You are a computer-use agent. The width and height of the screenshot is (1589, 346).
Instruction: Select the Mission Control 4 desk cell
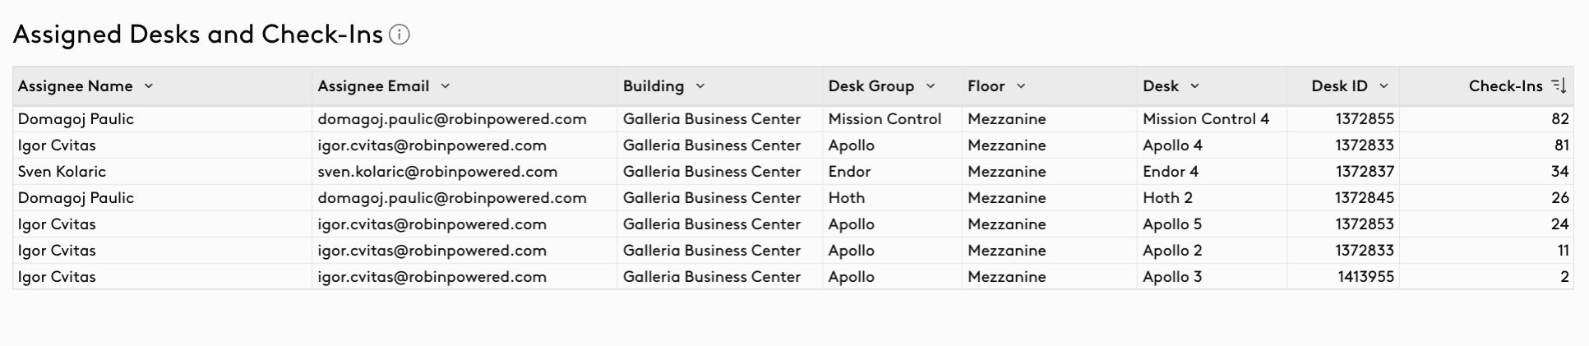click(x=1206, y=119)
